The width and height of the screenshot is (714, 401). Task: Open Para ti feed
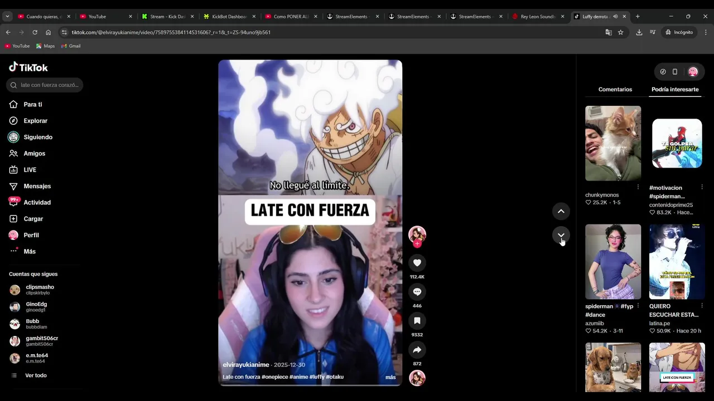tap(26, 104)
